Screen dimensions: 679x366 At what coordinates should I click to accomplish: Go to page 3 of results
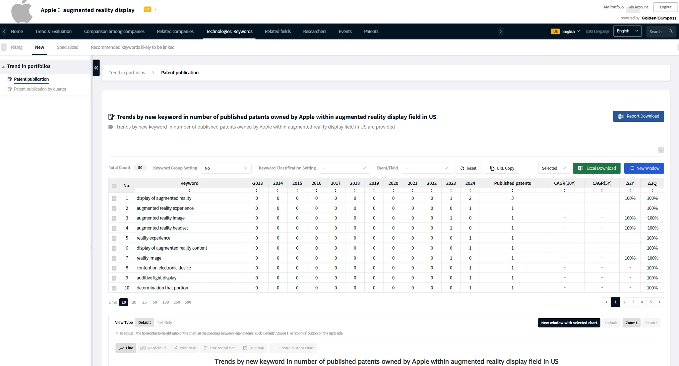click(633, 302)
